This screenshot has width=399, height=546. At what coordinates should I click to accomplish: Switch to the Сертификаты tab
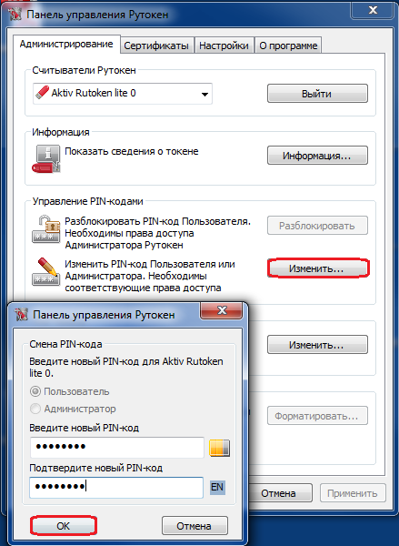(156, 45)
